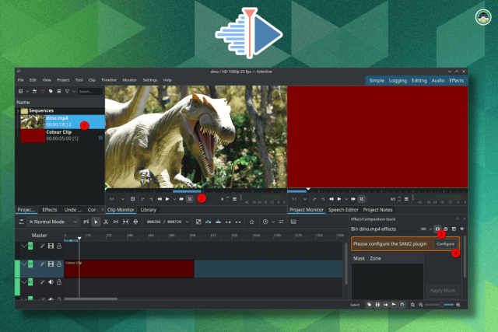Rewind in the Clip Monitor
Image resolution: width=498 pixels, height=332 pixels.
(159, 199)
